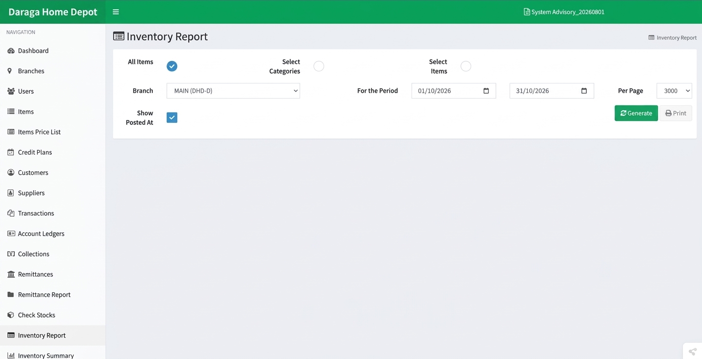
Task: Click the Inventory Report breadcrumb at top right
Action: [x=672, y=38]
